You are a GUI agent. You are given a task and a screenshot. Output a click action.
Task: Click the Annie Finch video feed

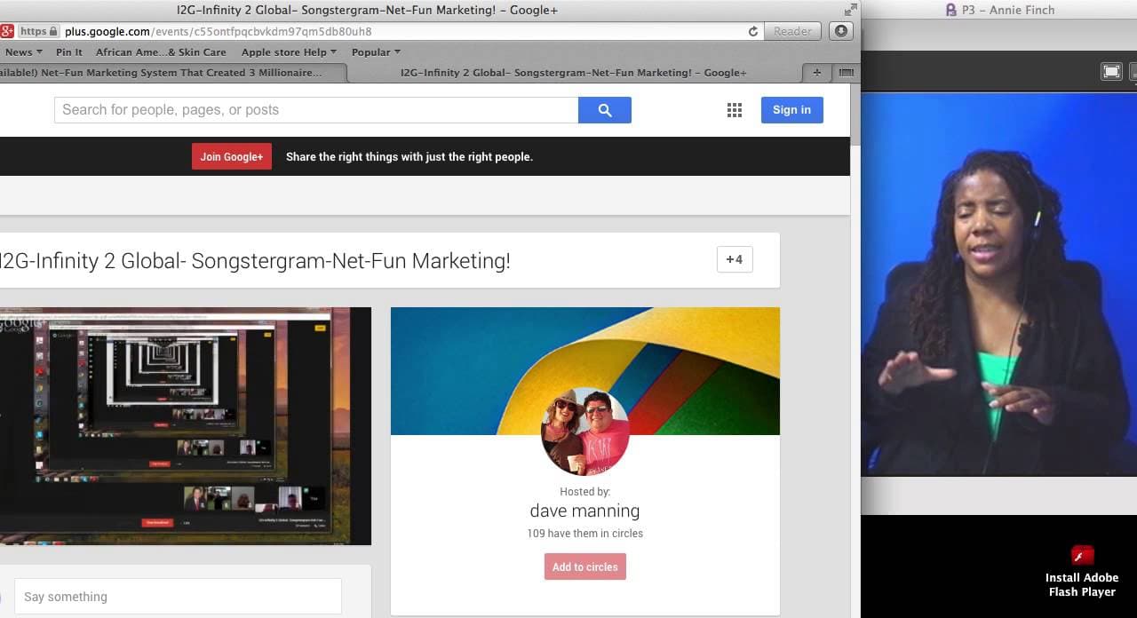click(x=999, y=284)
